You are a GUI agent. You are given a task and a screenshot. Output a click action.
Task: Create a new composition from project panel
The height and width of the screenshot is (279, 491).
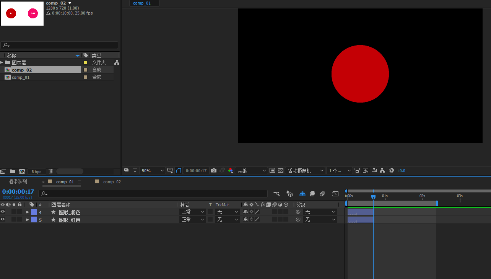pos(22,171)
